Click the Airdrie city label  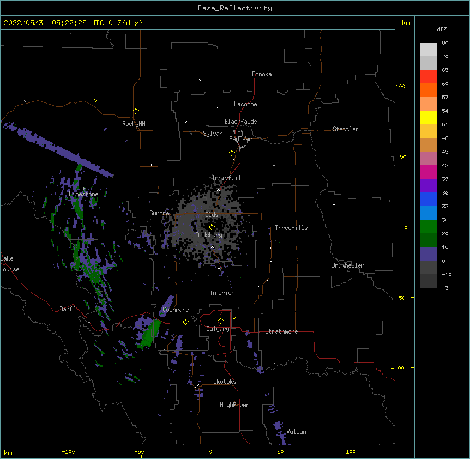220,293
